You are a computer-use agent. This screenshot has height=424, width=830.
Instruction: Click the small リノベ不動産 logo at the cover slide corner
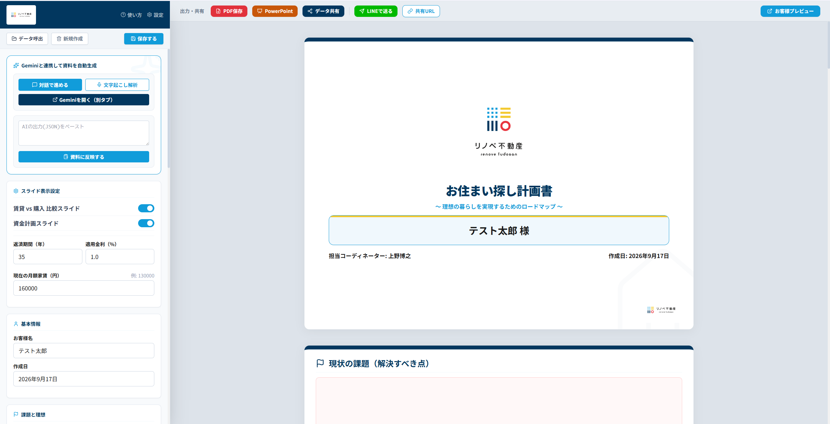(661, 310)
